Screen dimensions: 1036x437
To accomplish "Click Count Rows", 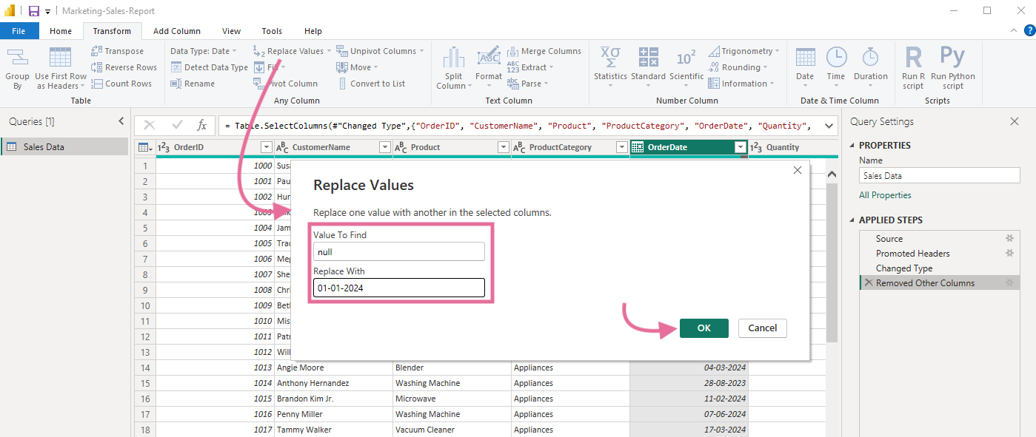I will (121, 83).
